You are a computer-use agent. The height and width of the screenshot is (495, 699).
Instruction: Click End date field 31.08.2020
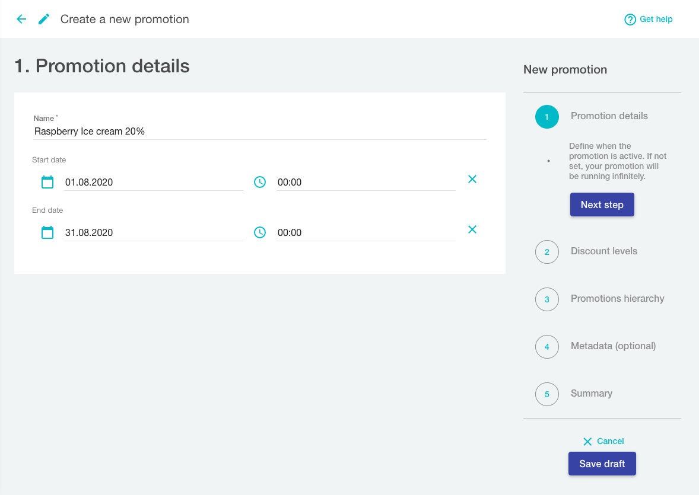tap(154, 232)
